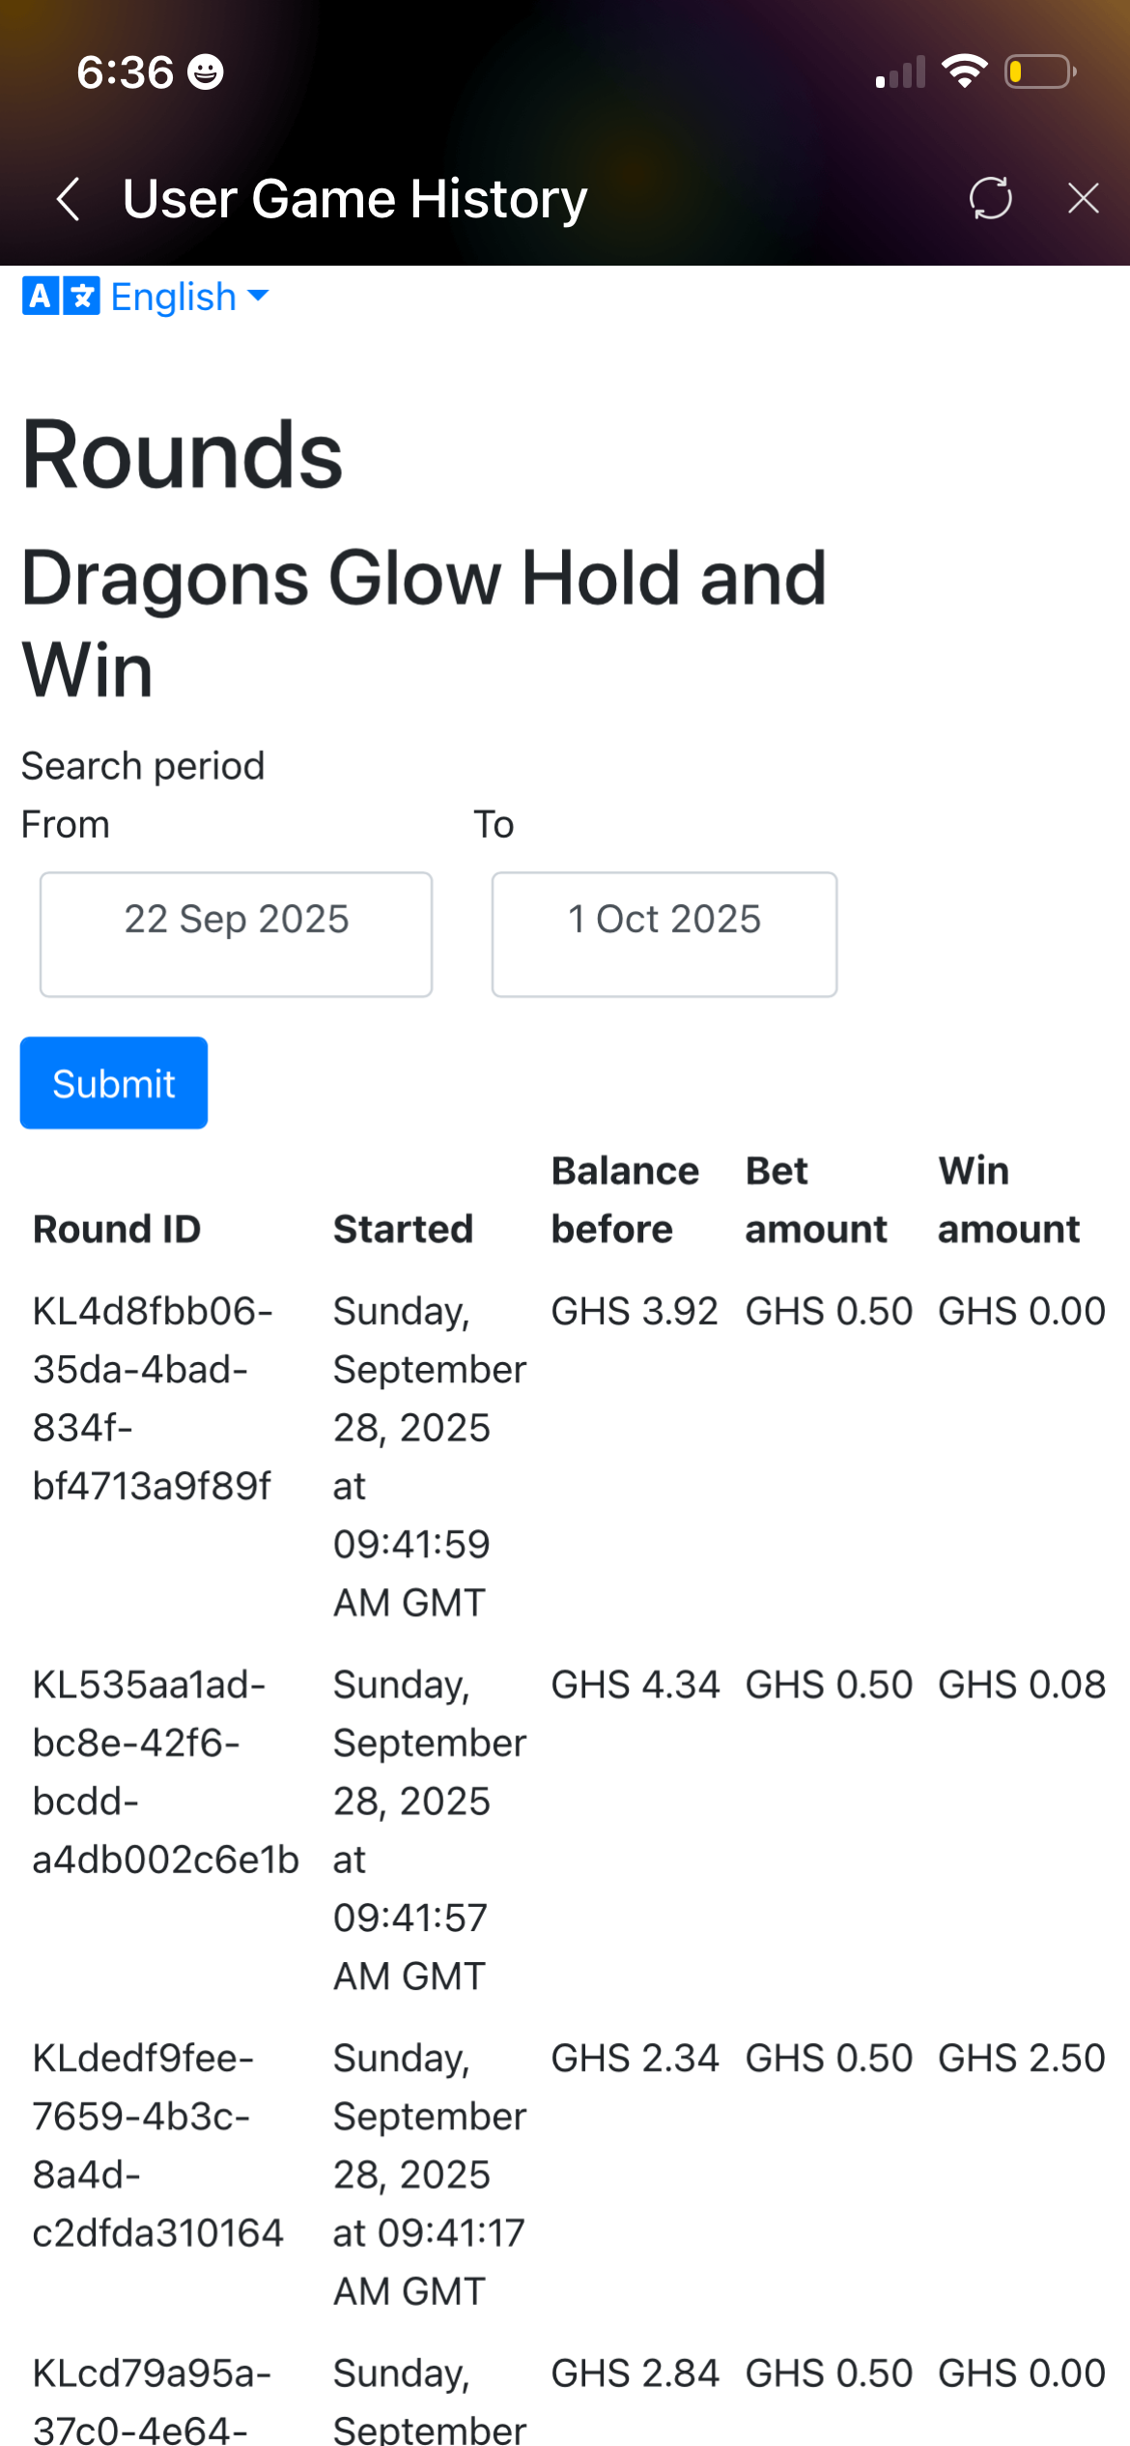
Task: Tap the Wi-Fi status icon
Action: pos(964,72)
